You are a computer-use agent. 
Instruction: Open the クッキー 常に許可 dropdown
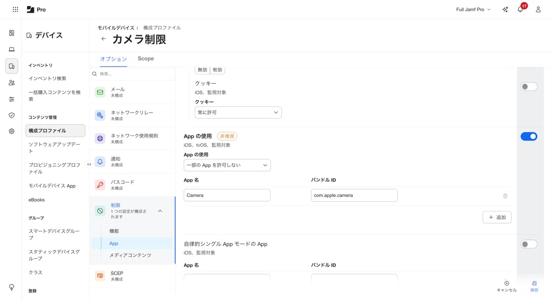coord(238,112)
